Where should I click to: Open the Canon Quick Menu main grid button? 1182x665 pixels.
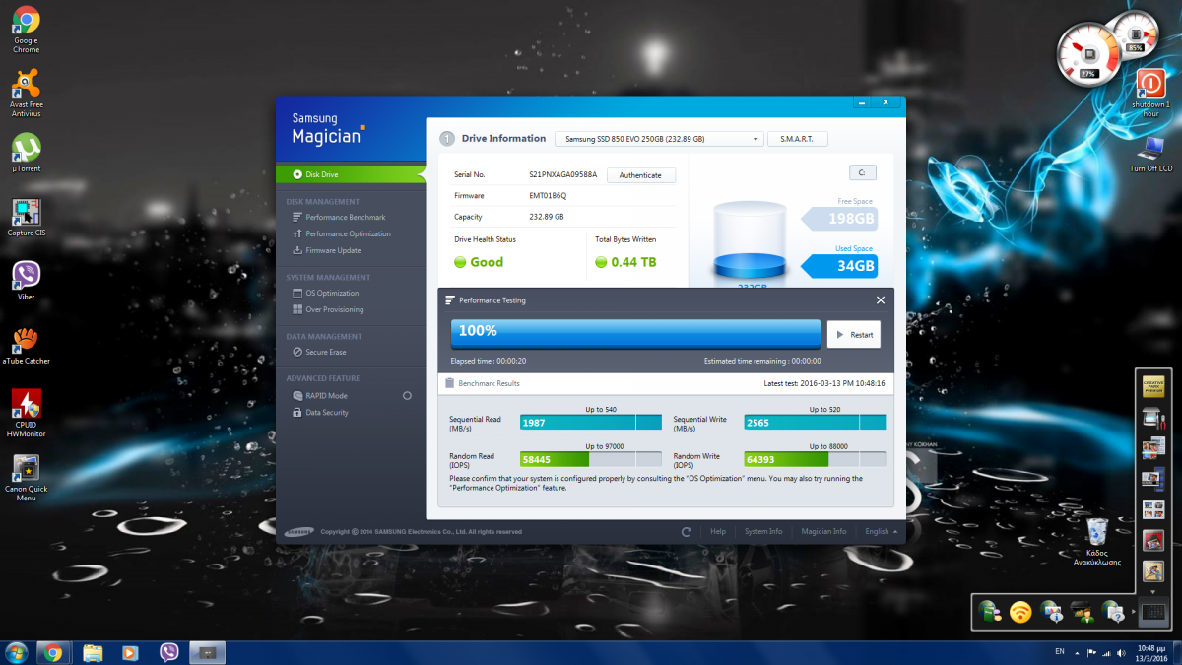pos(1152,613)
